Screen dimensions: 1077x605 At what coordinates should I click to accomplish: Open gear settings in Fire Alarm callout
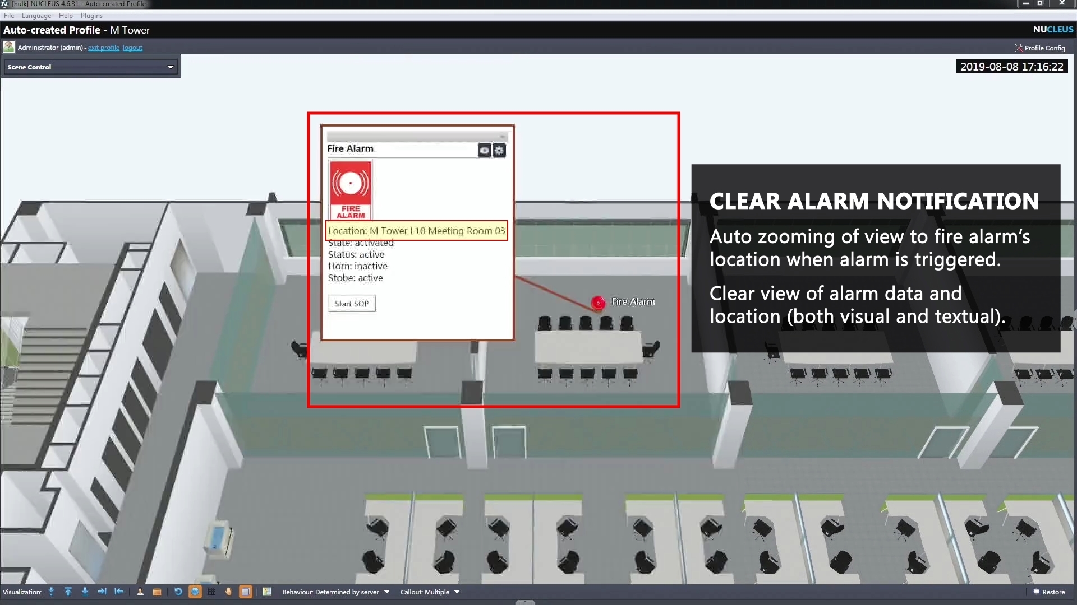(499, 150)
